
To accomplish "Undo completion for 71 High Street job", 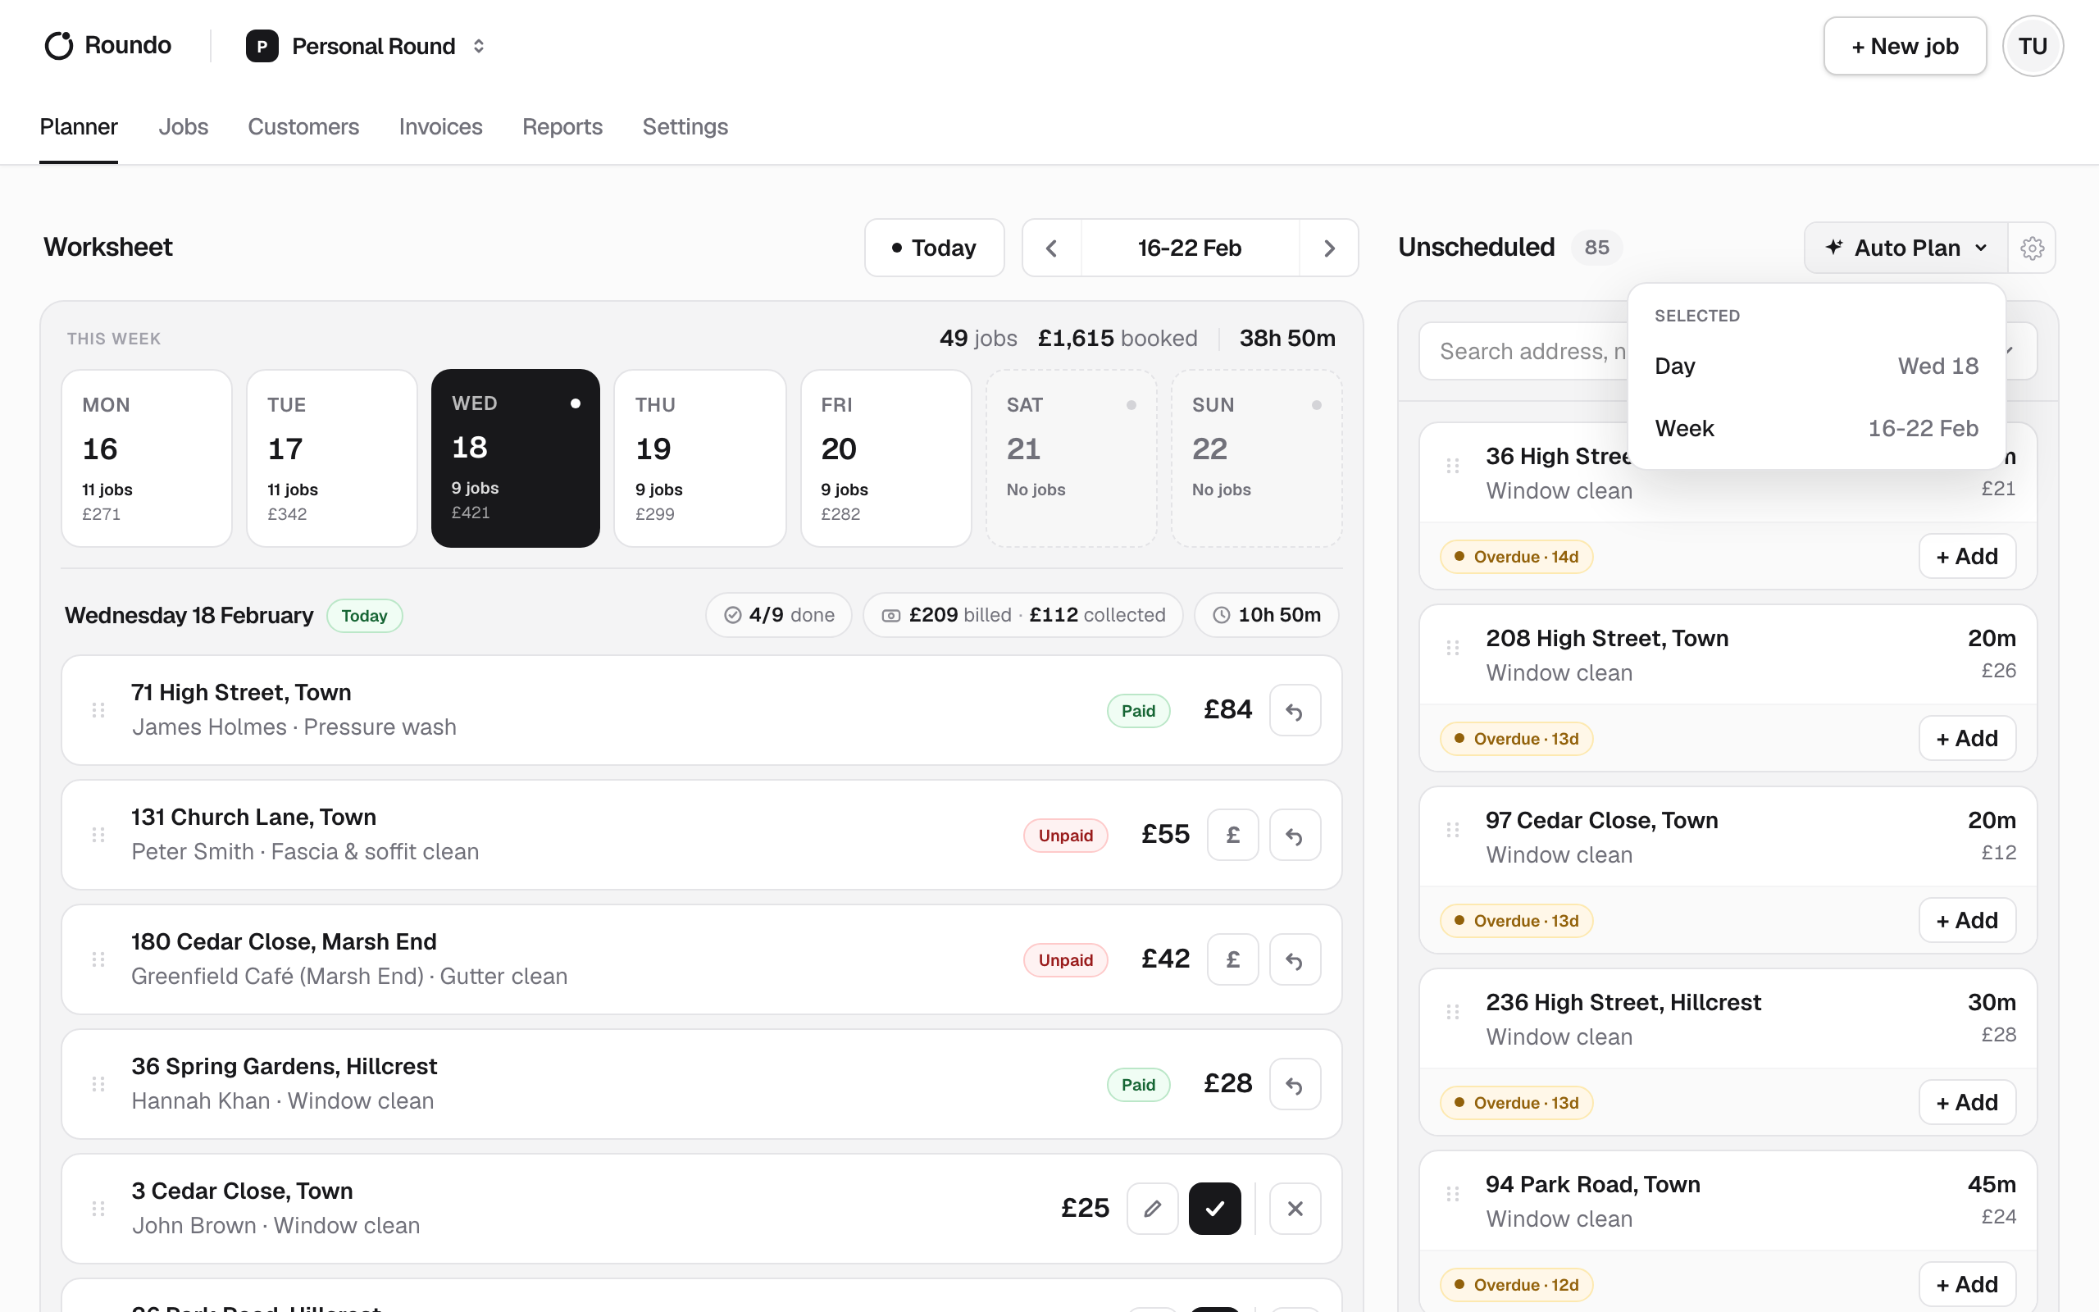I will pyautogui.click(x=1295, y=711).
